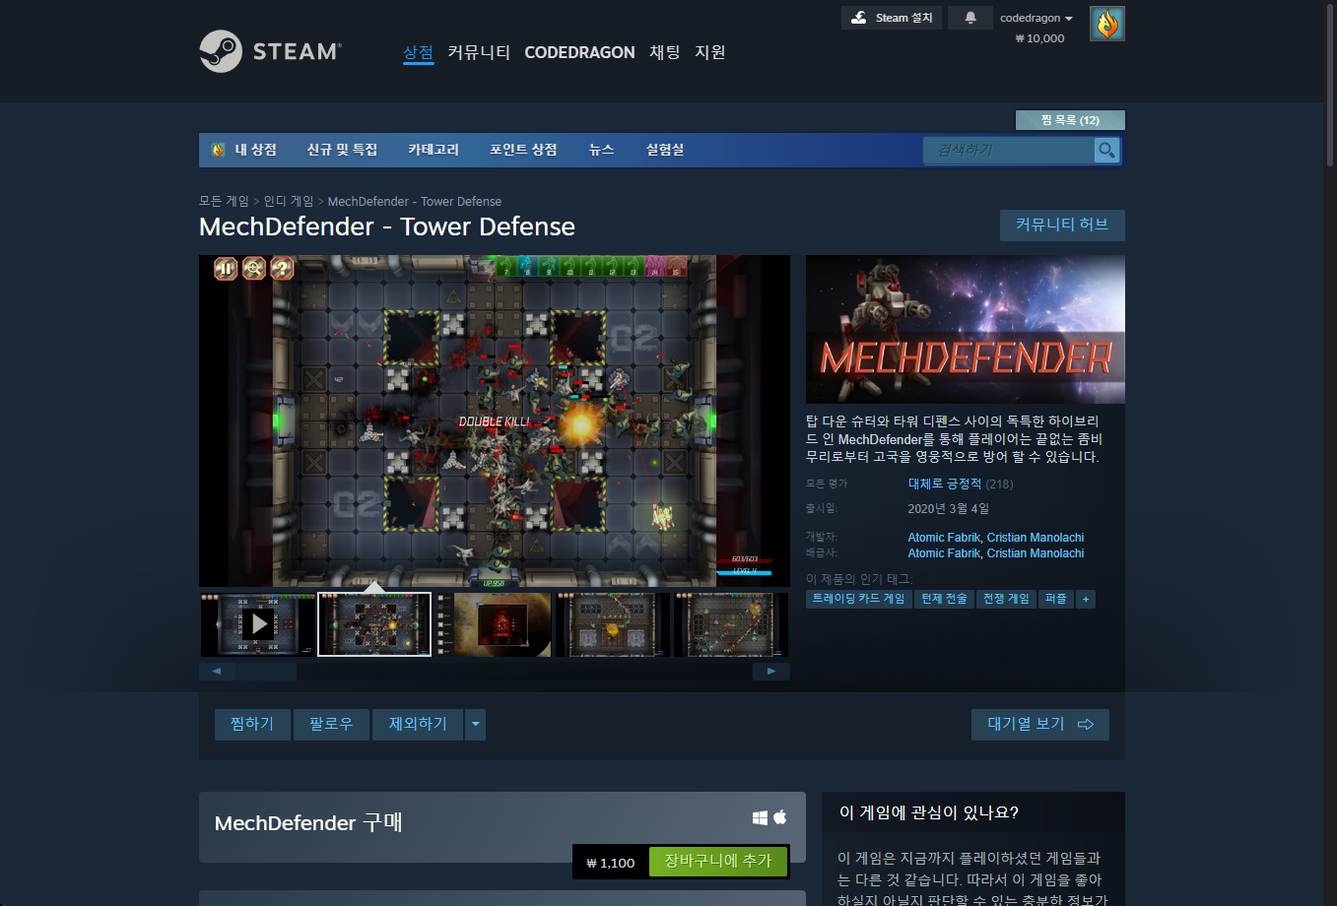Click the 팔로우 follow button
This screenshot has height=906, width=1337.
click(x=331, y=724)
